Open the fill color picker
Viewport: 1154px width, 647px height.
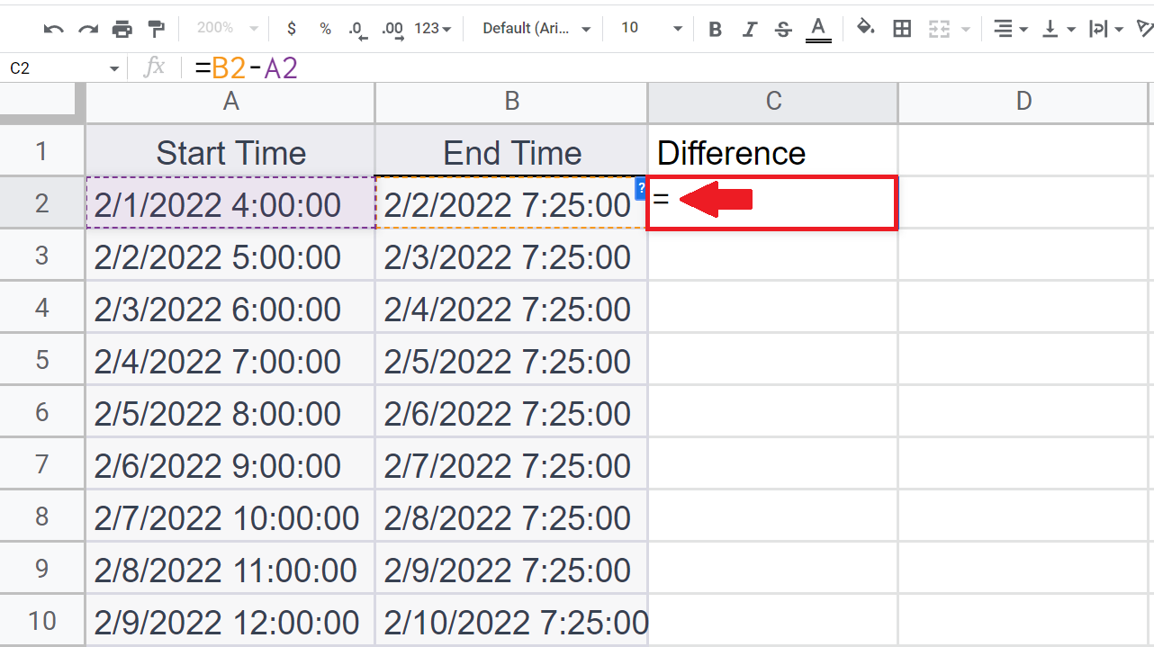click(x=866, y=28)
